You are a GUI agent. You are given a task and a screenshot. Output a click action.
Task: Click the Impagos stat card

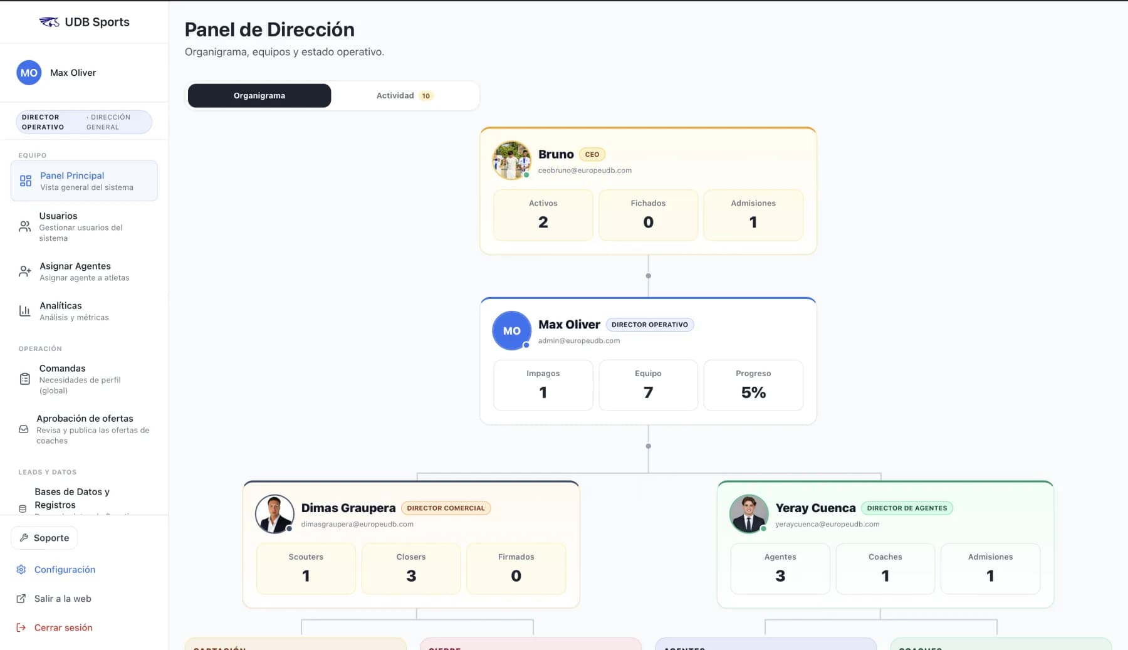(x=543, y=385)
